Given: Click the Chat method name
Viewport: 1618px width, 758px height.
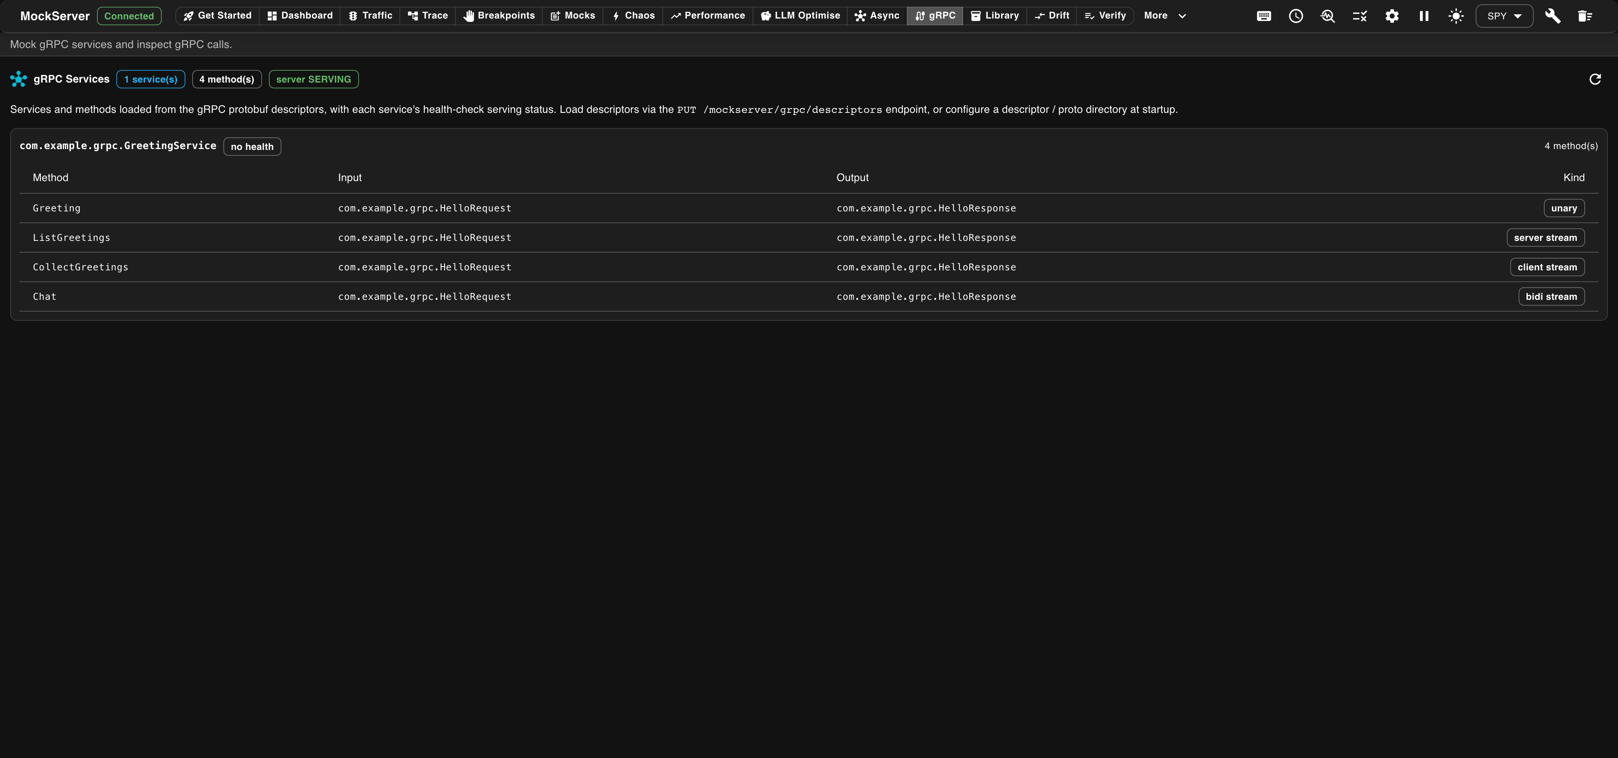Looking at the screenshot, I should 45,297.
